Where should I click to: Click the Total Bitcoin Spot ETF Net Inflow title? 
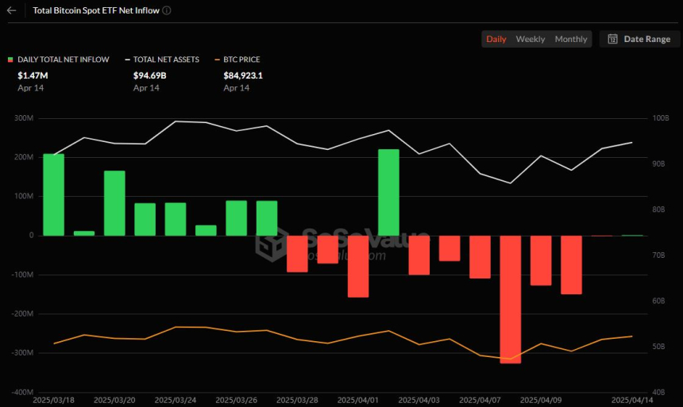point(96,10)
